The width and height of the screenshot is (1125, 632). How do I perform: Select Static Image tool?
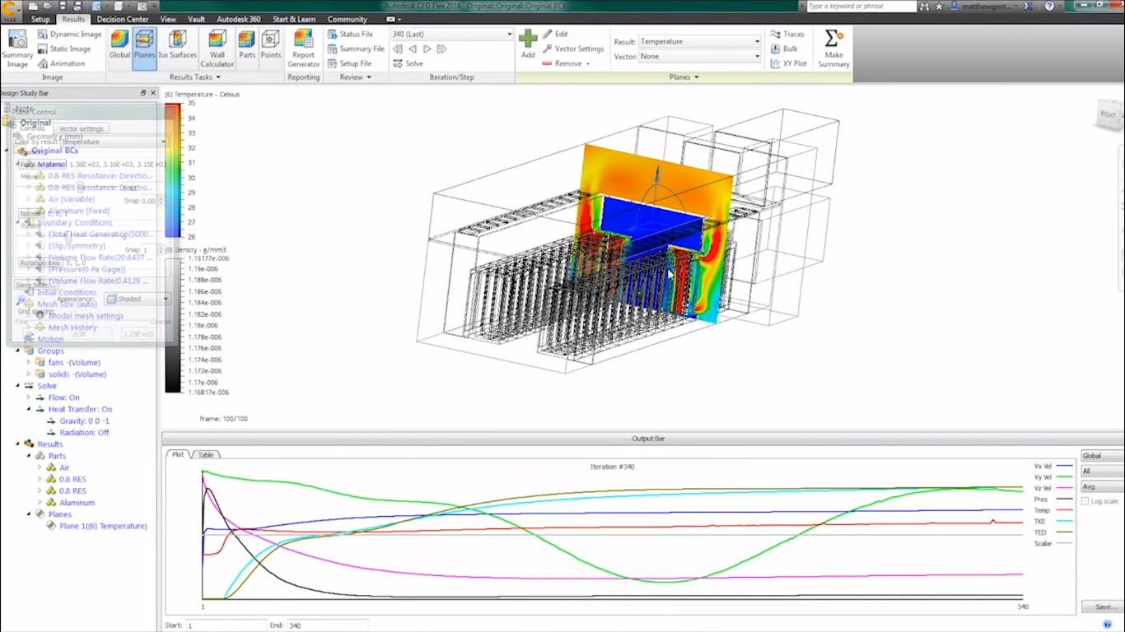coord(63,49)
